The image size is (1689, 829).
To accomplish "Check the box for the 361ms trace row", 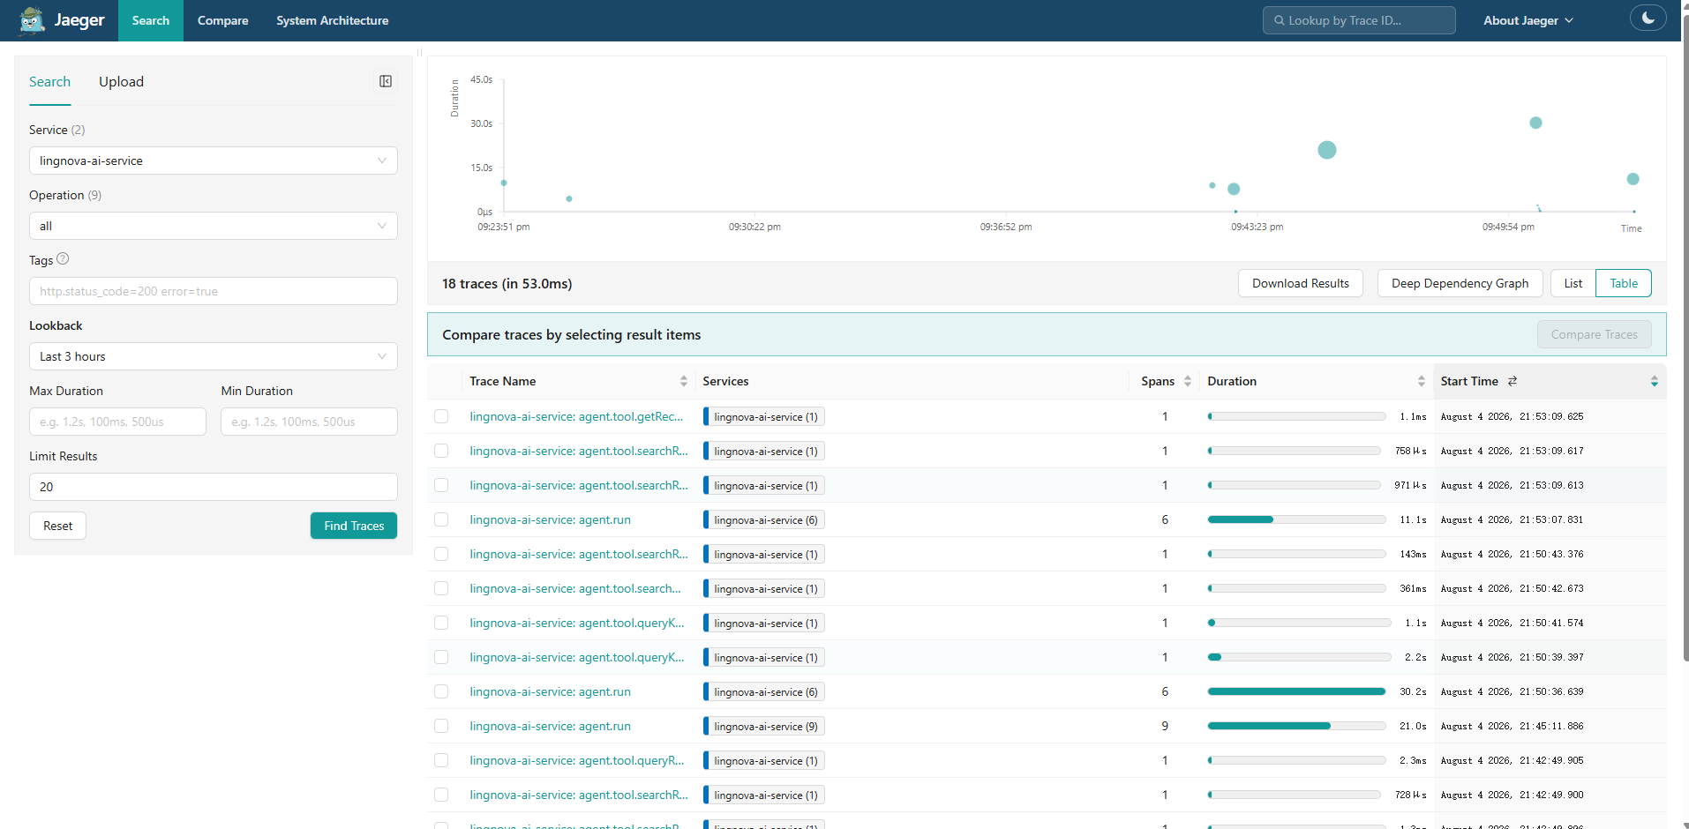I will pyautogui.click(x=441, y=588).
